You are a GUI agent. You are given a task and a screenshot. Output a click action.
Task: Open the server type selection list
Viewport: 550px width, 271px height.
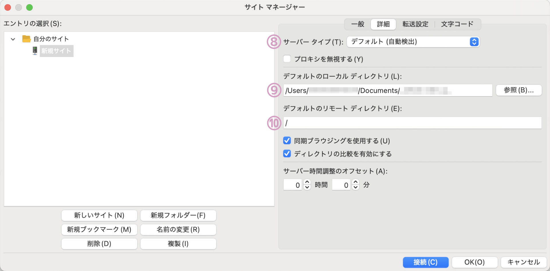(412, 42)
